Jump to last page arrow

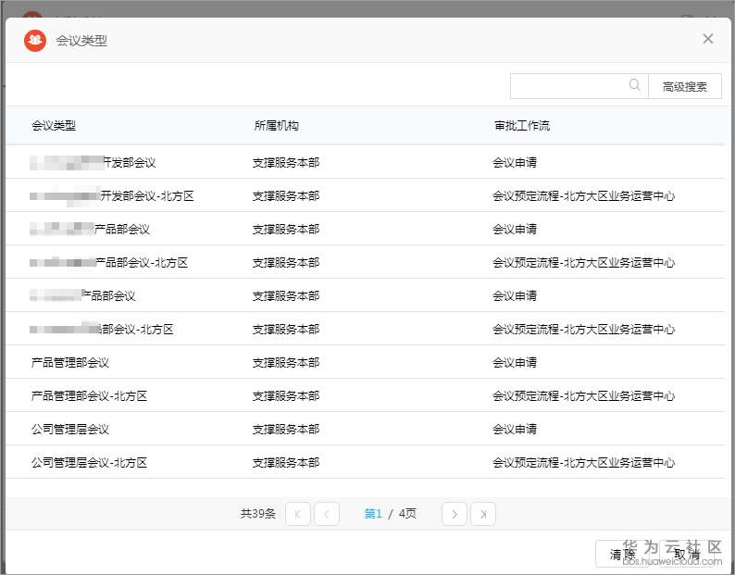[483, 514]
